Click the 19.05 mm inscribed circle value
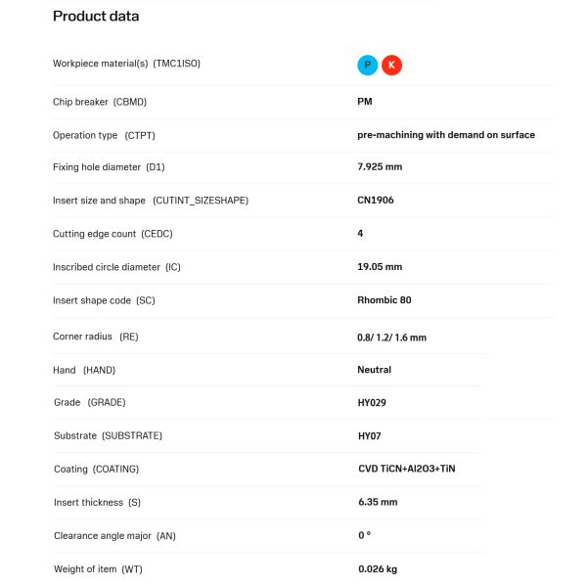Screen dimensions: 587x587 (380, 266)
